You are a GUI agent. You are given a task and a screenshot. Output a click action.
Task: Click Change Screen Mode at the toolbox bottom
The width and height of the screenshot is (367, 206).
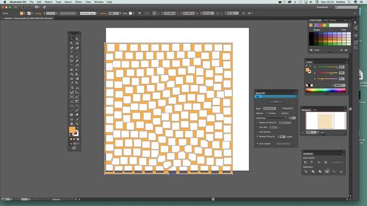(74, 148)
